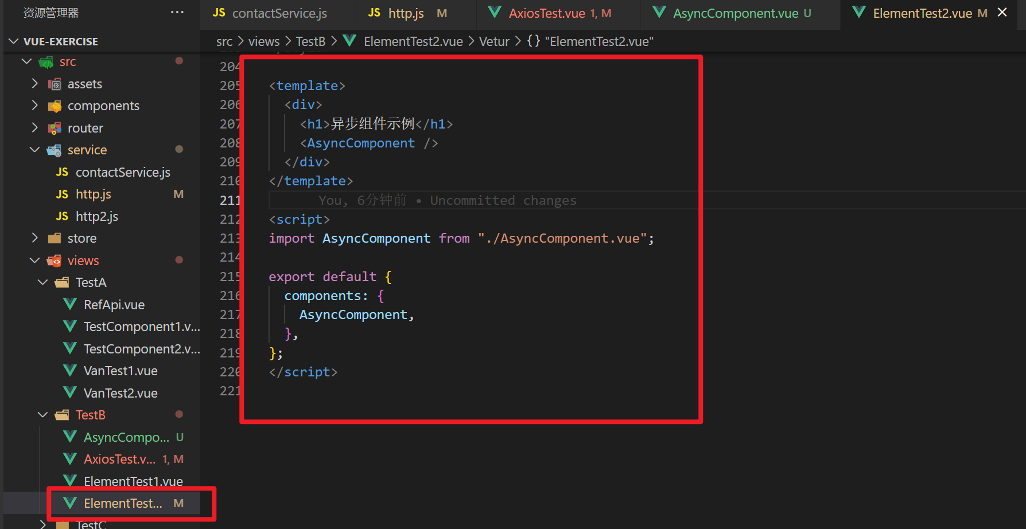The image size is (1026, 529).
Task: Click JS icon of contactService.js in tree
Action: click(x=62, y=172)
